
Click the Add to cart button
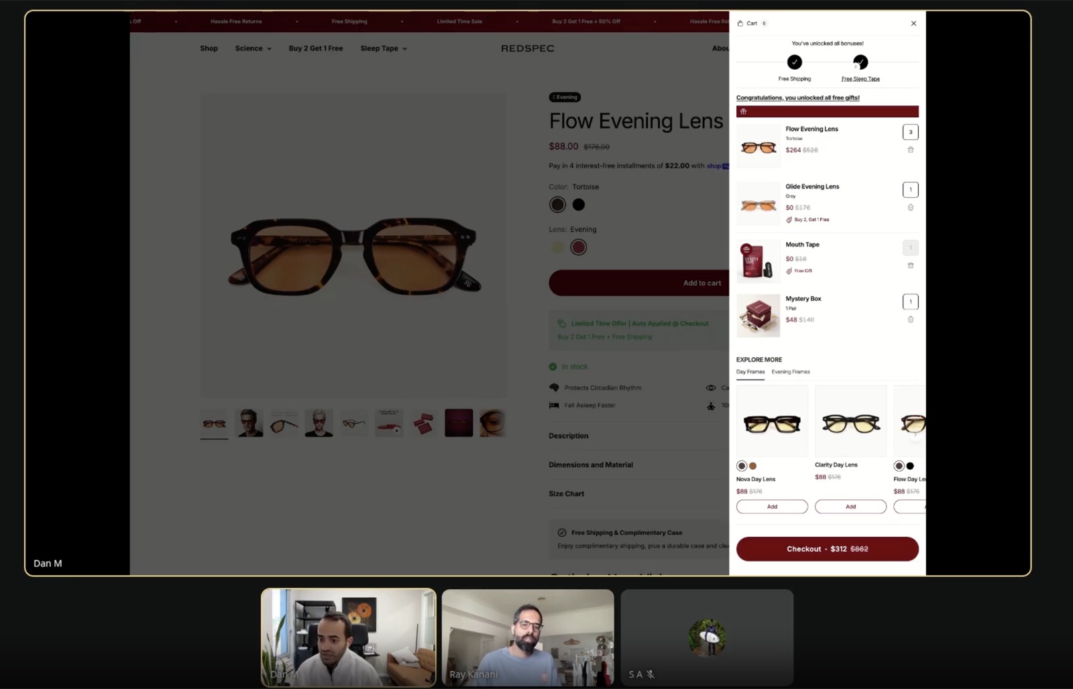click(638, 283)
